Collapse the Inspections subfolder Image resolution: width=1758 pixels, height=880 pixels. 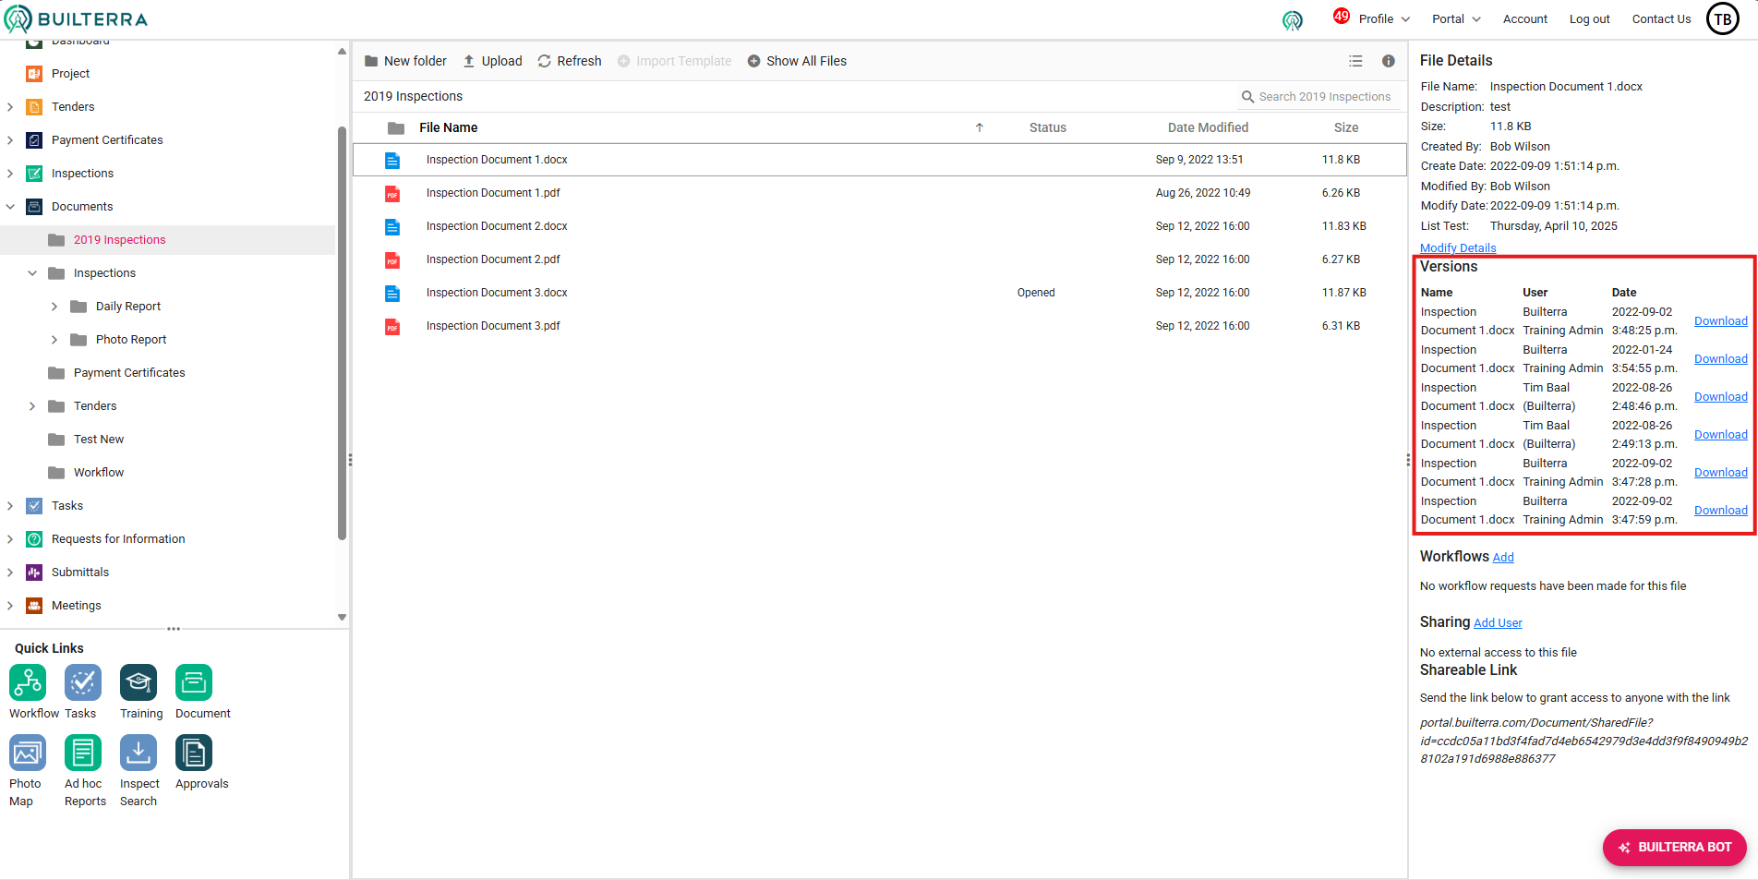pyautogui.click(x=32, y=273)
